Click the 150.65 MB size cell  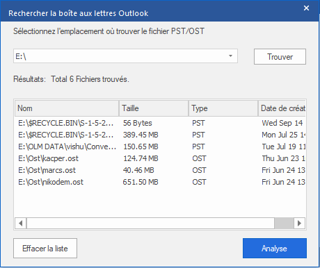(141, 146)
